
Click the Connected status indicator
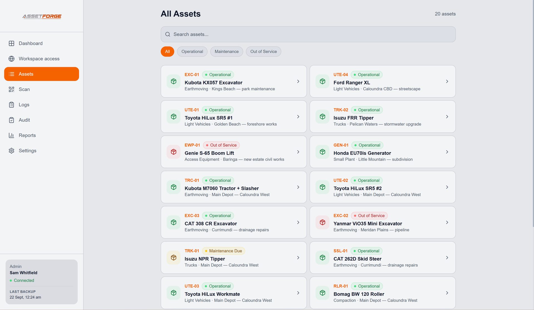[x=22, y=280]
